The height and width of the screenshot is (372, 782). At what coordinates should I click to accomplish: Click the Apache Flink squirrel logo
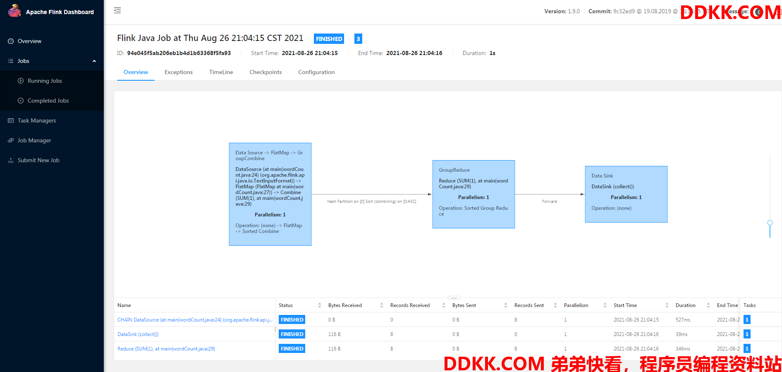pyautogui.click(x=14, y=11)
